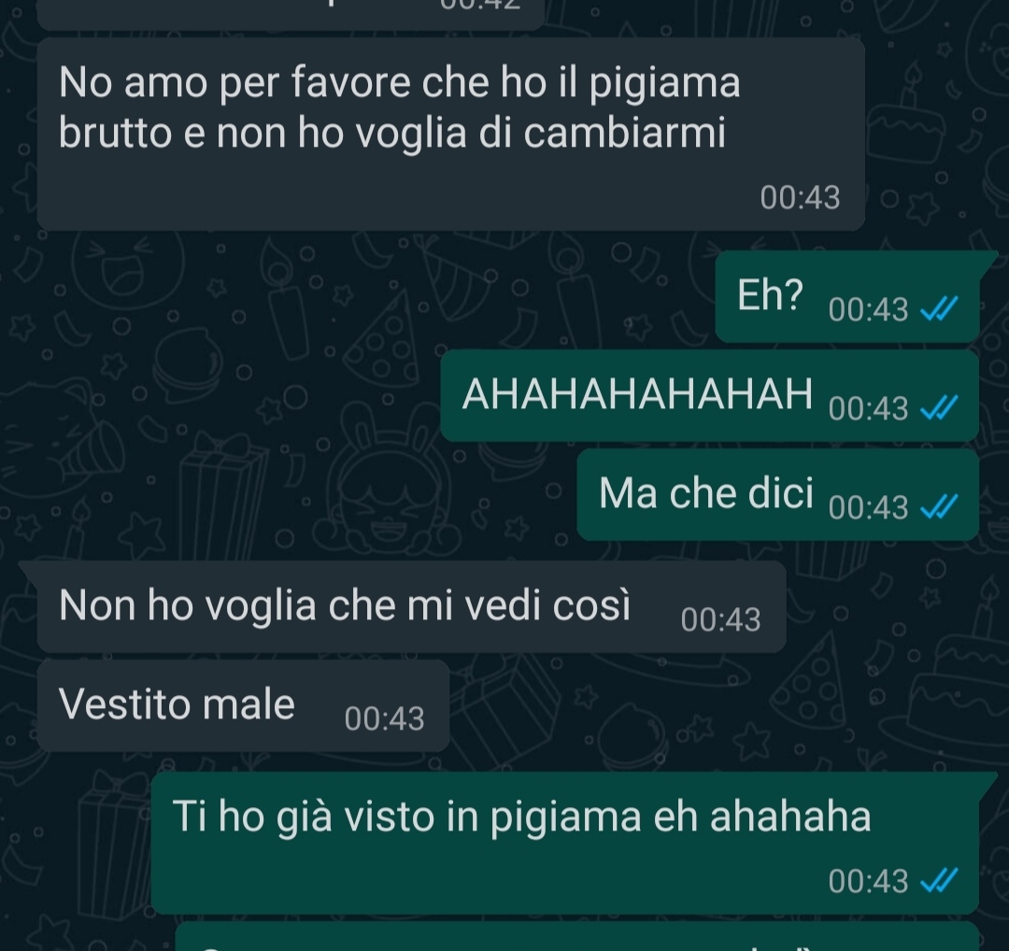The width and height of the screenshot is (1009, 951).
Task: Select the "No amo per favore" message bubble
Action: (x=450, y=134)
